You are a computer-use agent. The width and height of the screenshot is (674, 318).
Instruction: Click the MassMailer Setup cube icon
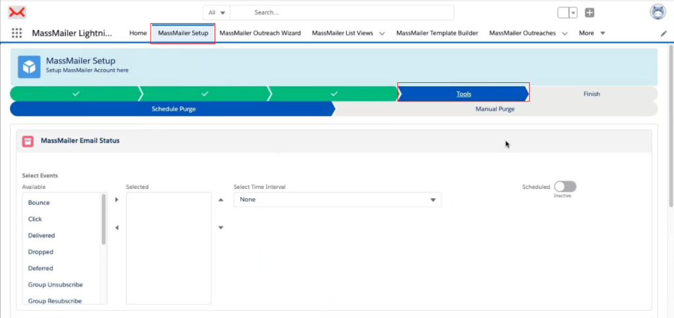click(x=29, y=66)
